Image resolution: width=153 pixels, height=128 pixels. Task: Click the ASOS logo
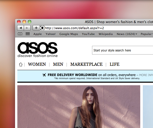pyautogui.click(x=37, y=48)
